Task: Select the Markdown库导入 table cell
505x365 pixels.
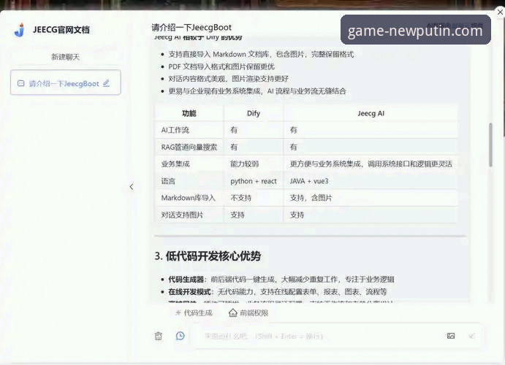Action: point(189,198)
